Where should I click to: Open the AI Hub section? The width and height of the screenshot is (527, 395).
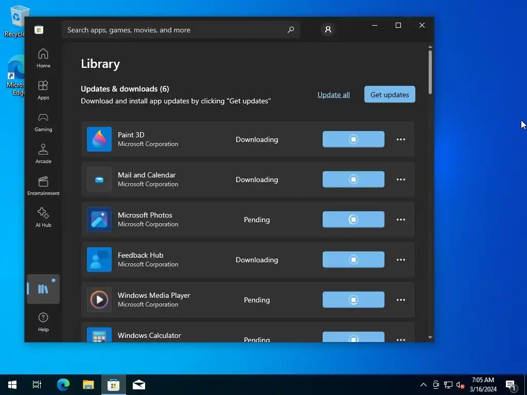click(x=43, y=218)
